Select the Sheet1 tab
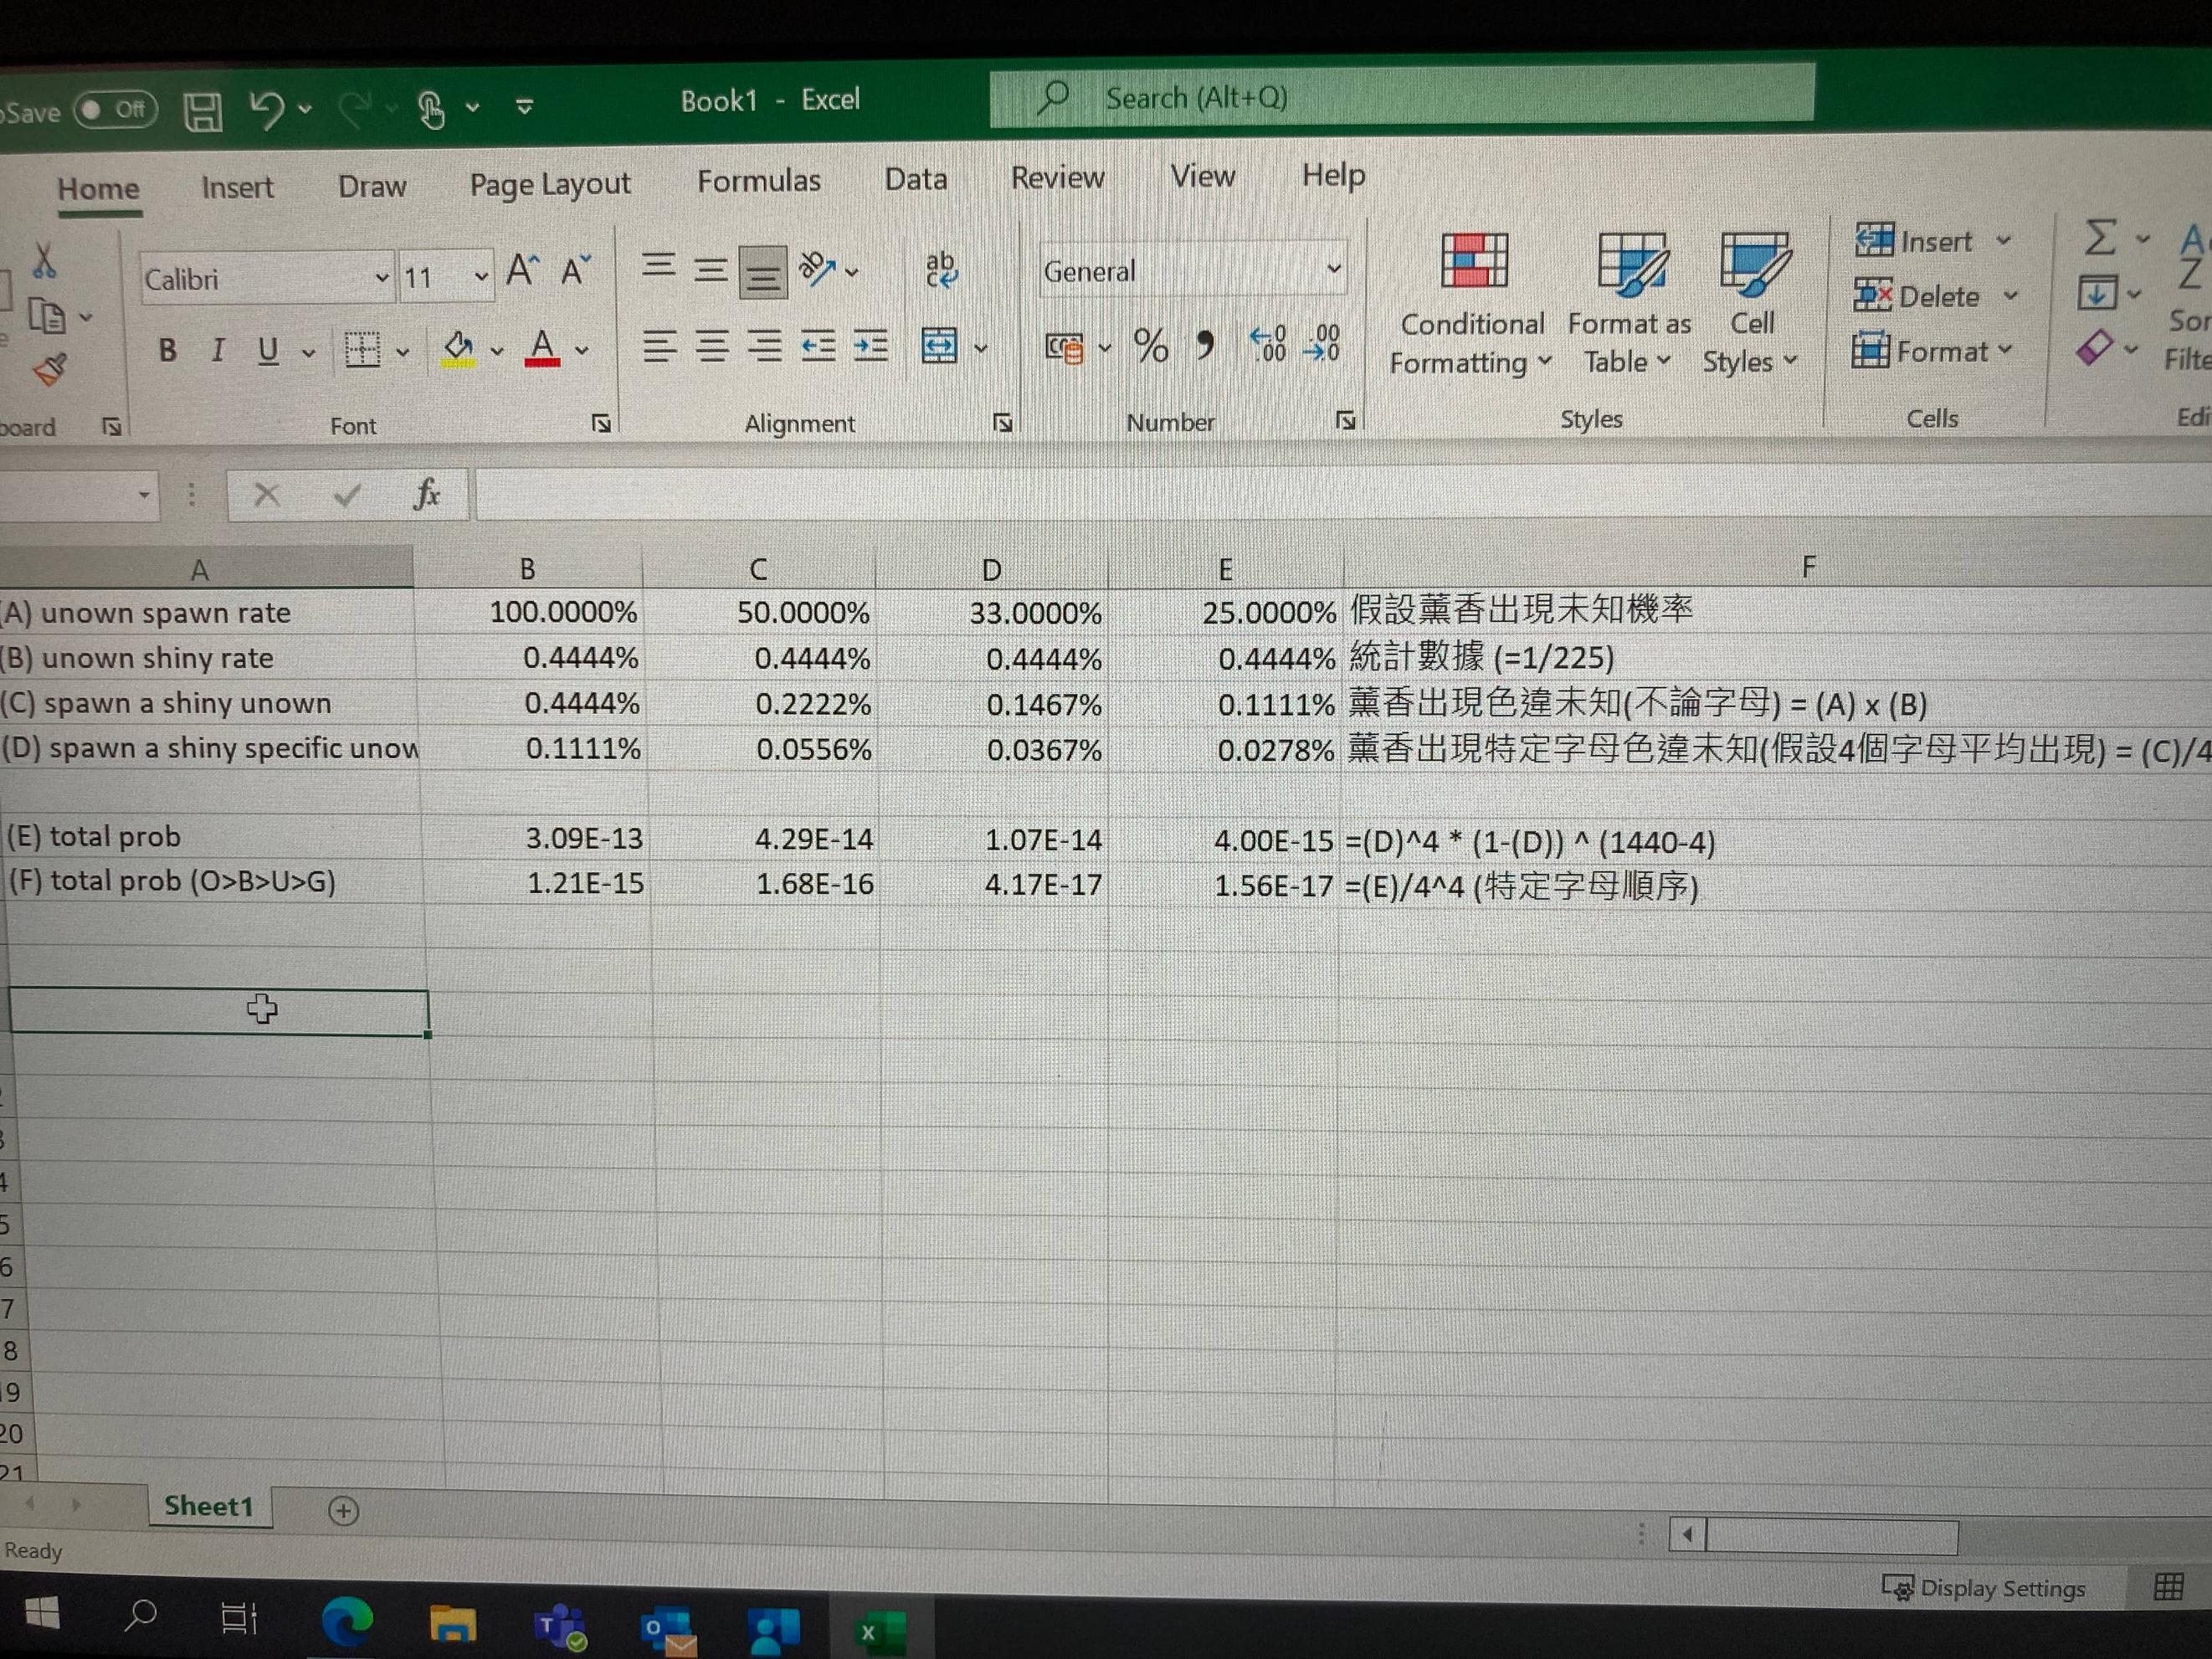 (x=209, y=1506)
